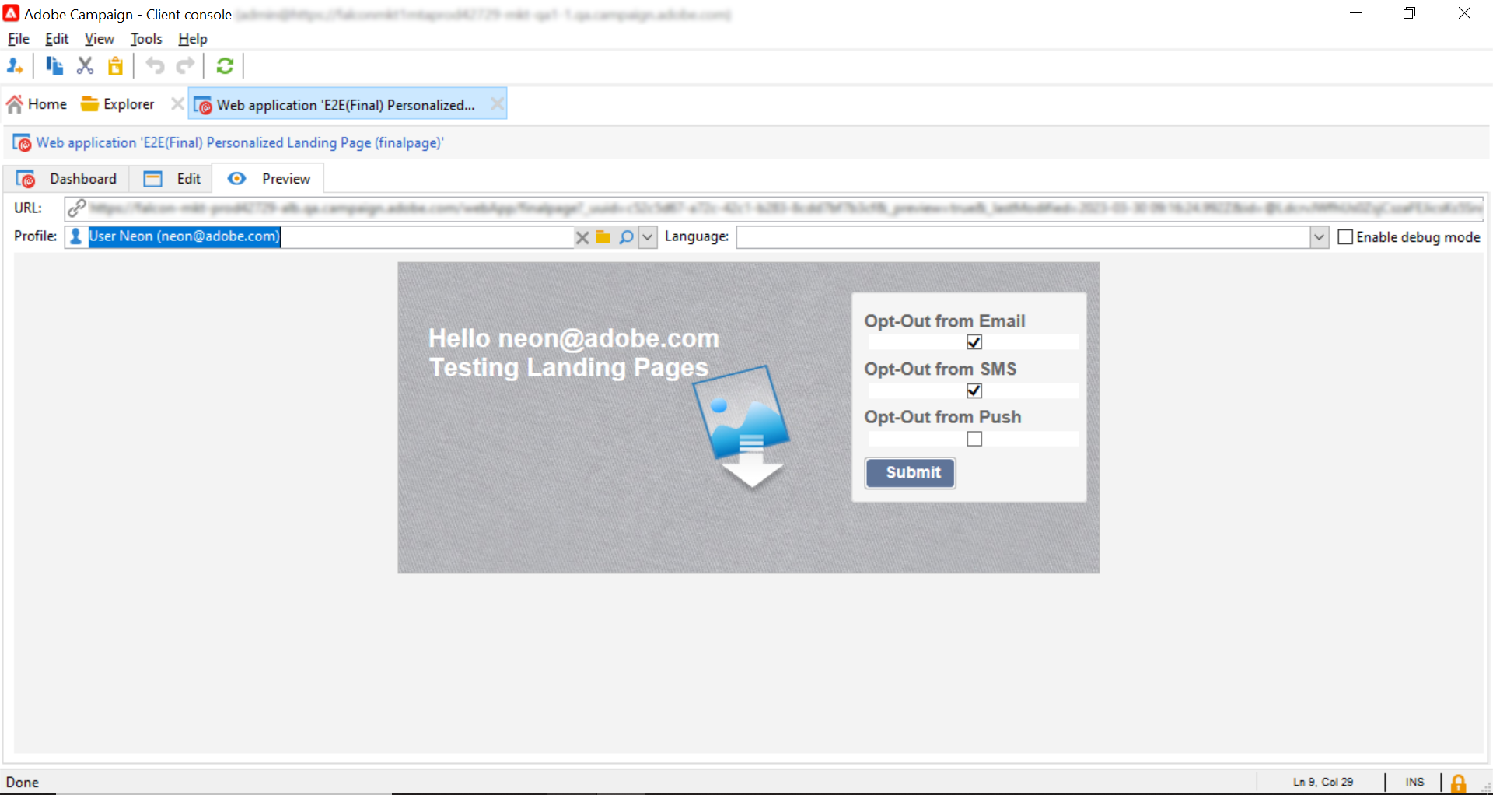The width and height of the screenshot is (1493, 795).
Task: Click the 'Opt-Out from Email' label
Action: [x=945, y=321]
